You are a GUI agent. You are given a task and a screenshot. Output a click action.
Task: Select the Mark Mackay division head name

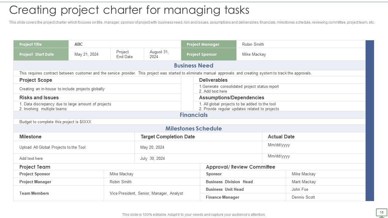(x=304, y=182)
